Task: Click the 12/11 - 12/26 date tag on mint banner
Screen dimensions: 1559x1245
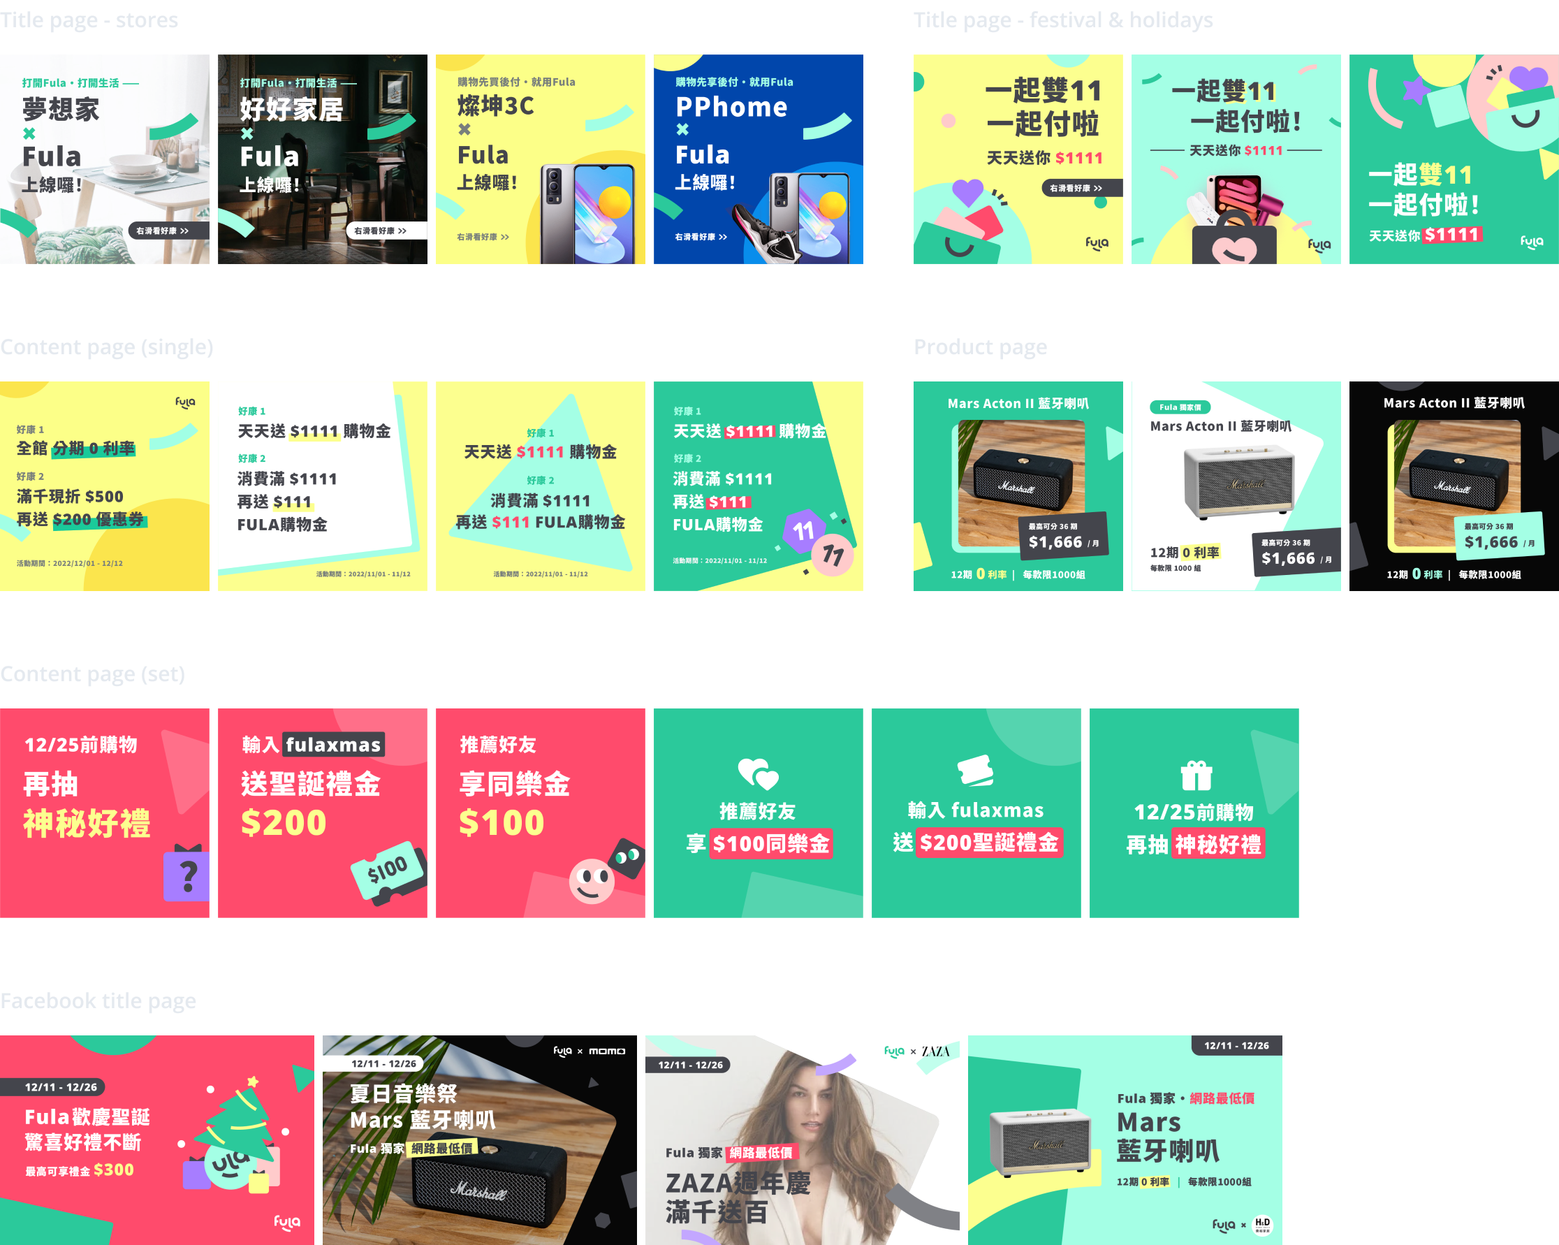Action: point(1236,1045)
